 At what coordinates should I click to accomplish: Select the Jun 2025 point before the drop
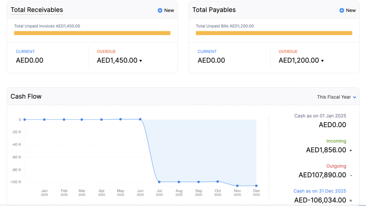point(140,120)
